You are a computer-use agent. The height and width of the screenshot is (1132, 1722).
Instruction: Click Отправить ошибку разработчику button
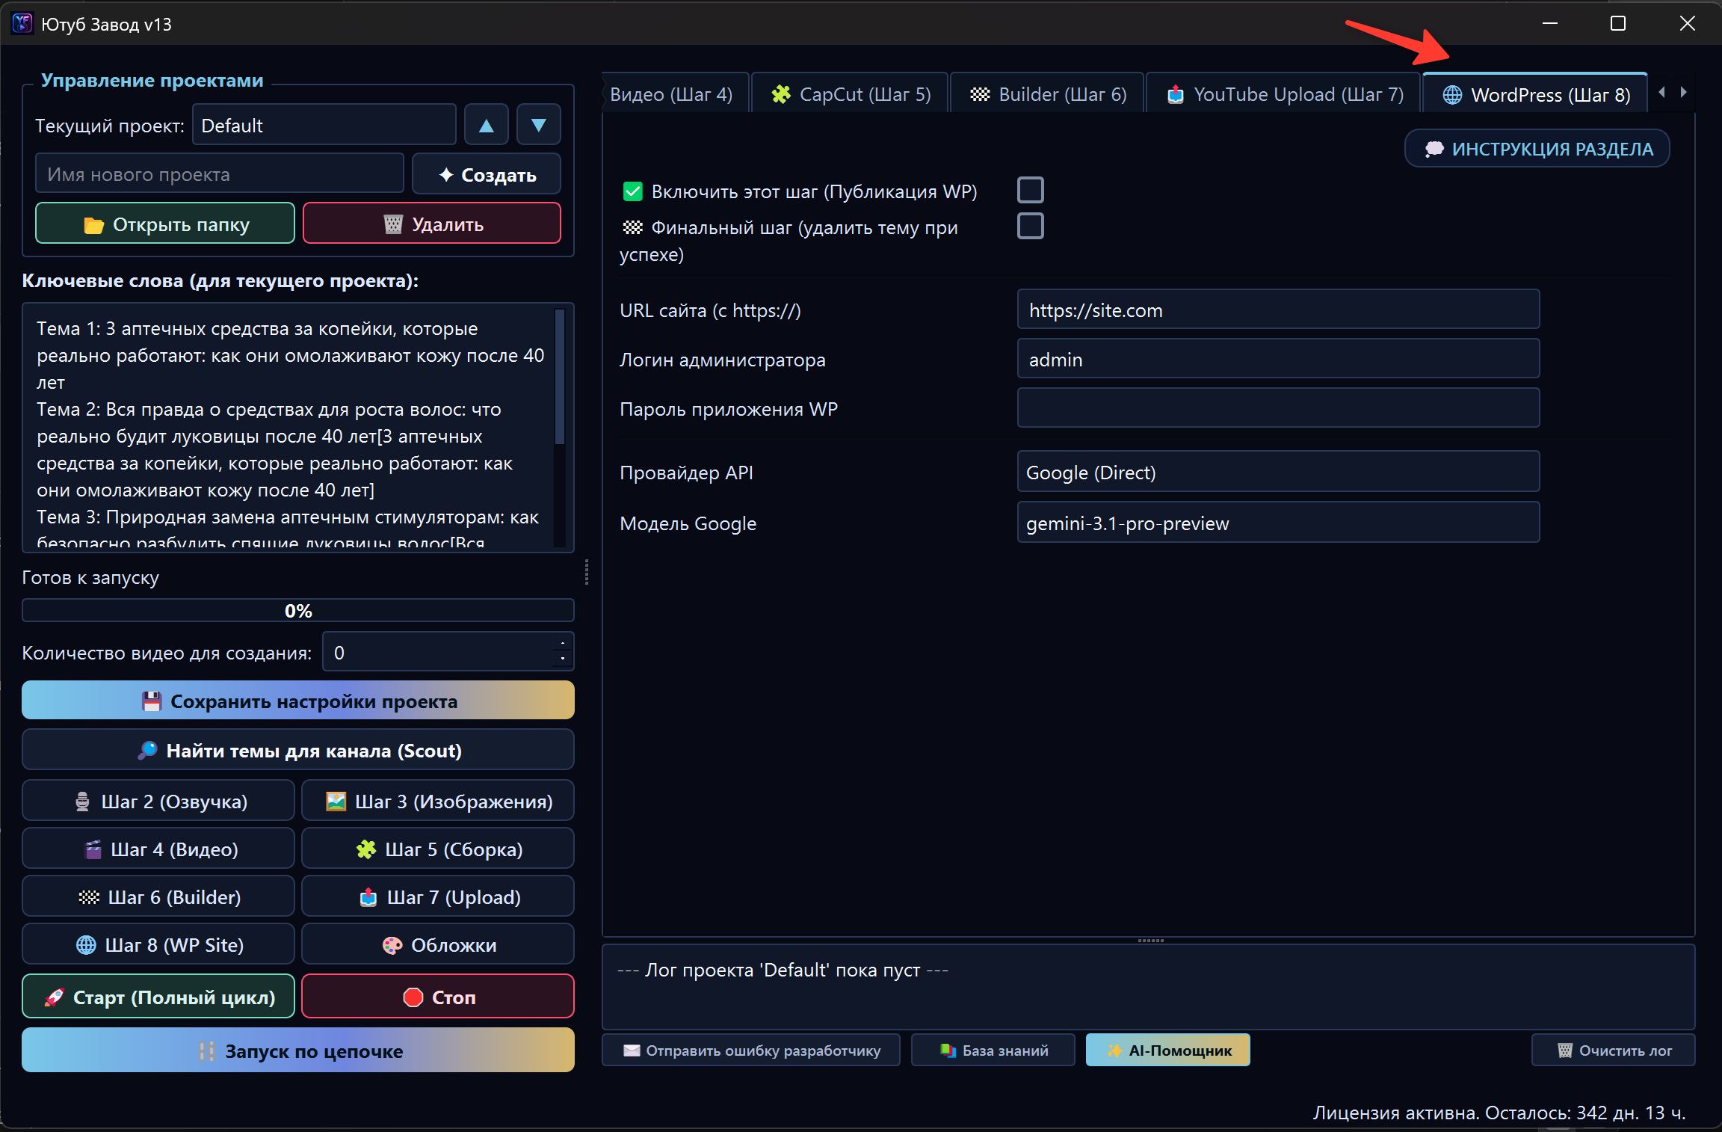(751, 1050)
